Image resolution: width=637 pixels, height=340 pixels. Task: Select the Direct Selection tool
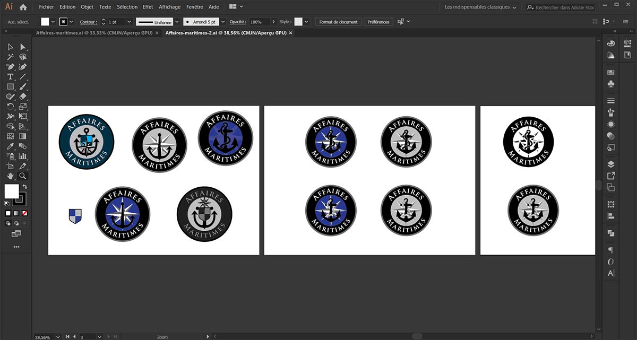tap(23, 47)
